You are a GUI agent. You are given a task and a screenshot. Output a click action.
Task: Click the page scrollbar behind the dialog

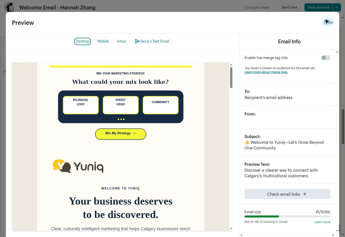click(x=343, y=127)
